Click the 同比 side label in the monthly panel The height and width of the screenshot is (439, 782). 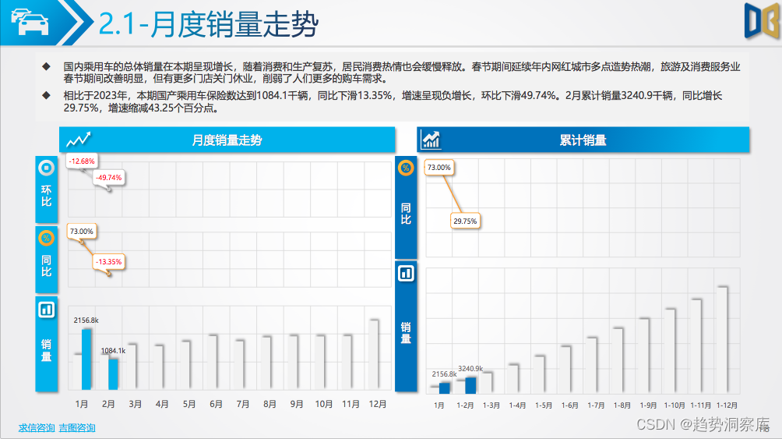47,266
